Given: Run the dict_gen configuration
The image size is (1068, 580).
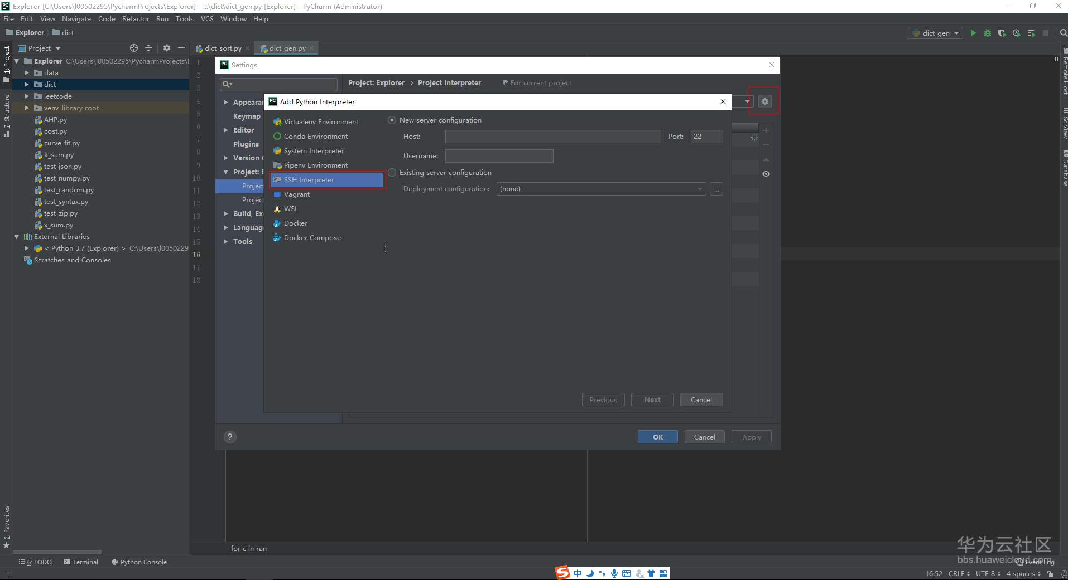Looking at the screenshot, I should pos(973,33).
